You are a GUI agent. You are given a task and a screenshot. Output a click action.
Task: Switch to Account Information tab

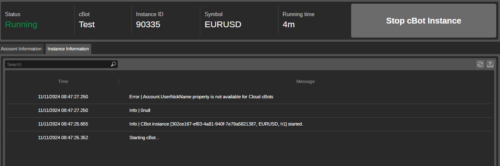pos(21,49)
